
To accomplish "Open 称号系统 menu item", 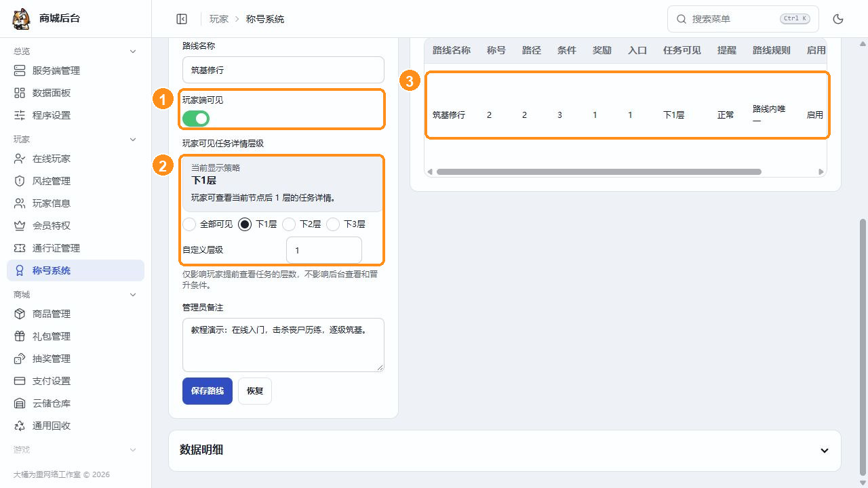I will pyautogui.click(x=75, y=270).
